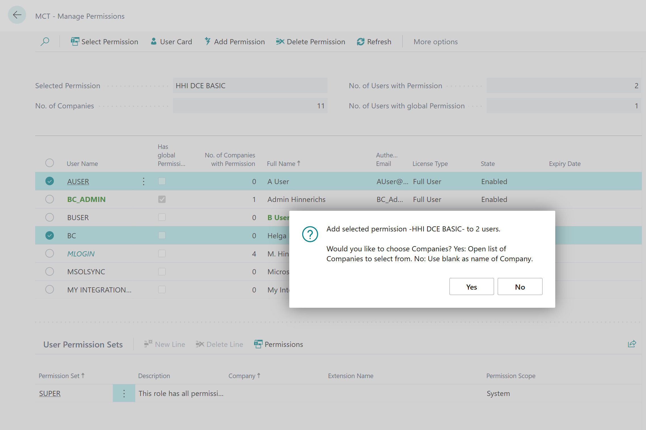Click Admin Hinnerichs full name cell
Image resolution: width=646 pixels, height=430 pixels.
tap(296, 199)
